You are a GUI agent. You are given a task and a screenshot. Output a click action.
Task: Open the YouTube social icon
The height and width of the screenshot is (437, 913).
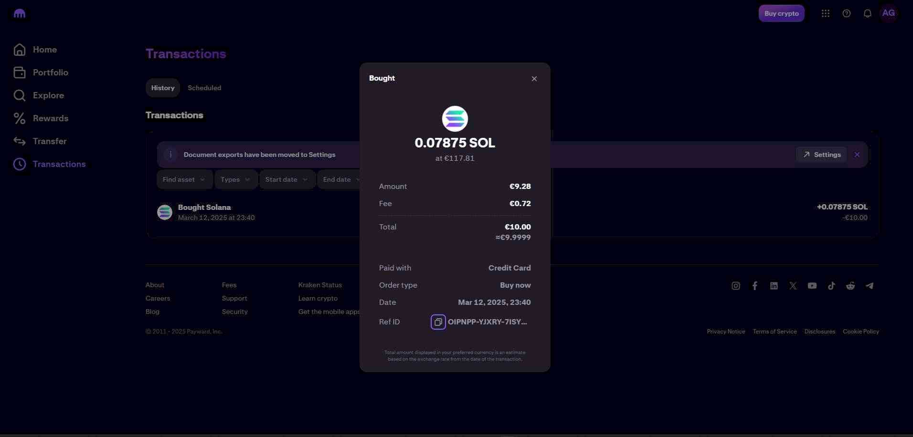(x=812, y=286)
